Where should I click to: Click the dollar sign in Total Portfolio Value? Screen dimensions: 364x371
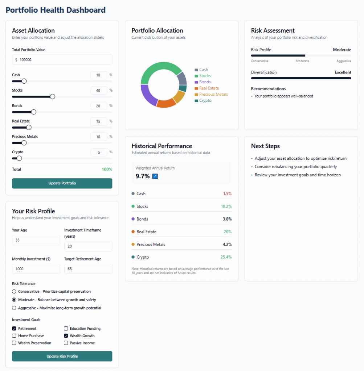[x=16, y=60]
